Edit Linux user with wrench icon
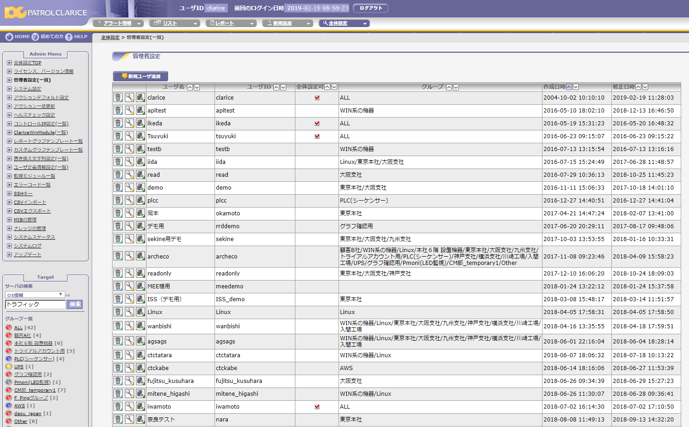The image size is (689, 427). click(x=130, y=312)
